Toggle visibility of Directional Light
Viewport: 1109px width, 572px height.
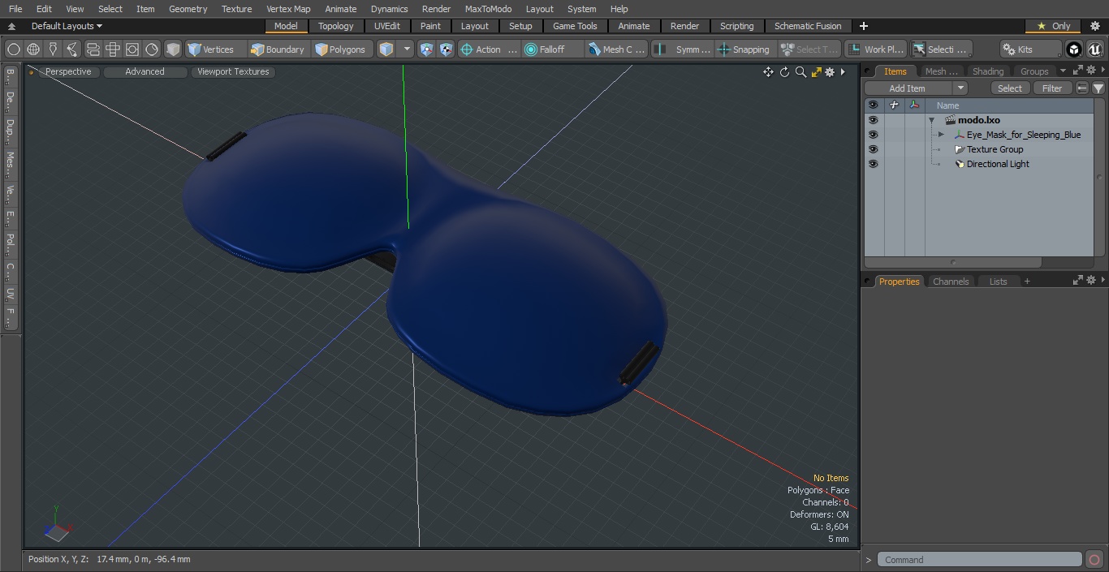tap(873, 164)
